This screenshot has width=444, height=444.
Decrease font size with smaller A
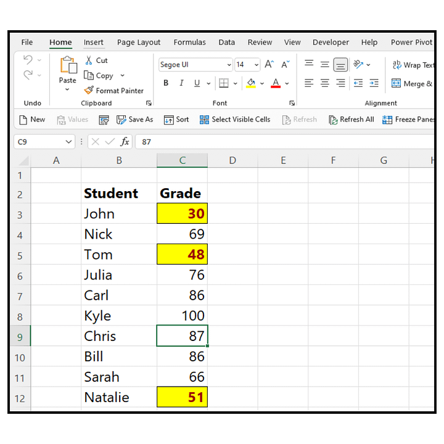pos(285,64)
